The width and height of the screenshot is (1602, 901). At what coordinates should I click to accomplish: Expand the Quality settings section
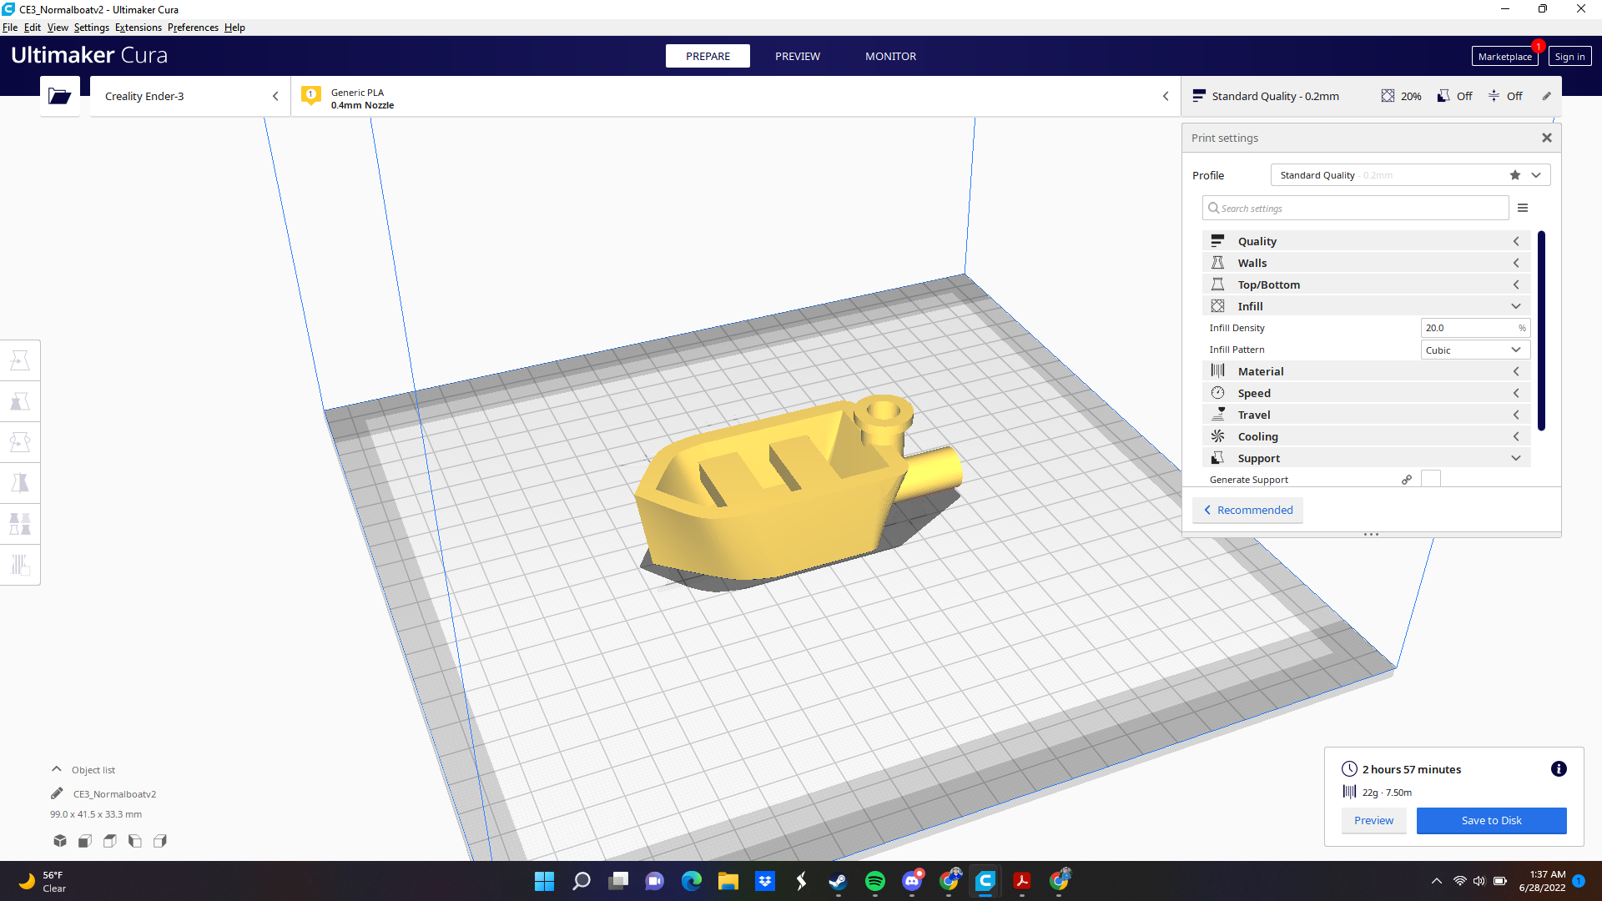[x=1366, y=241]
